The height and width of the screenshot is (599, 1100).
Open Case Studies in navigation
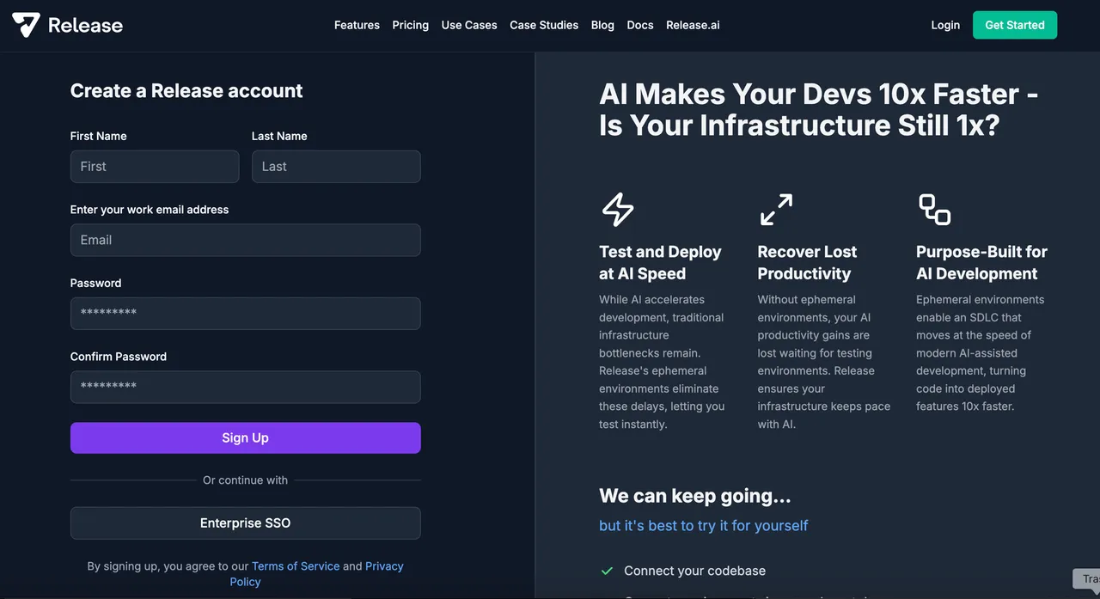pos(544,25)
